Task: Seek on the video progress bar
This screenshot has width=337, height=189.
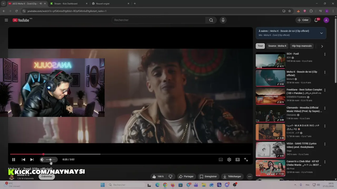Action: point(130,154)
